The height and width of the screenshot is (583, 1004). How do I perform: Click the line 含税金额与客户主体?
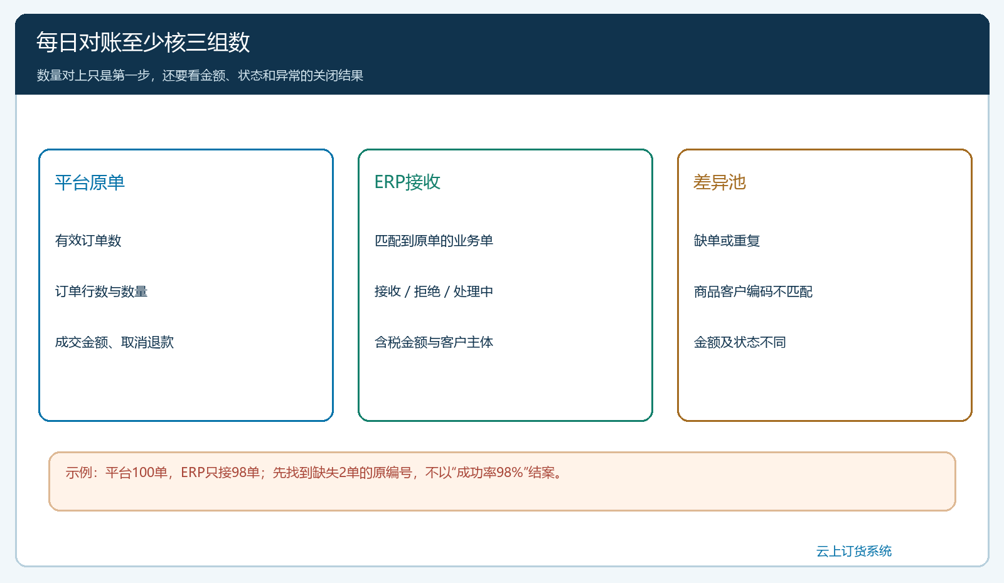(x=434, y=342)
